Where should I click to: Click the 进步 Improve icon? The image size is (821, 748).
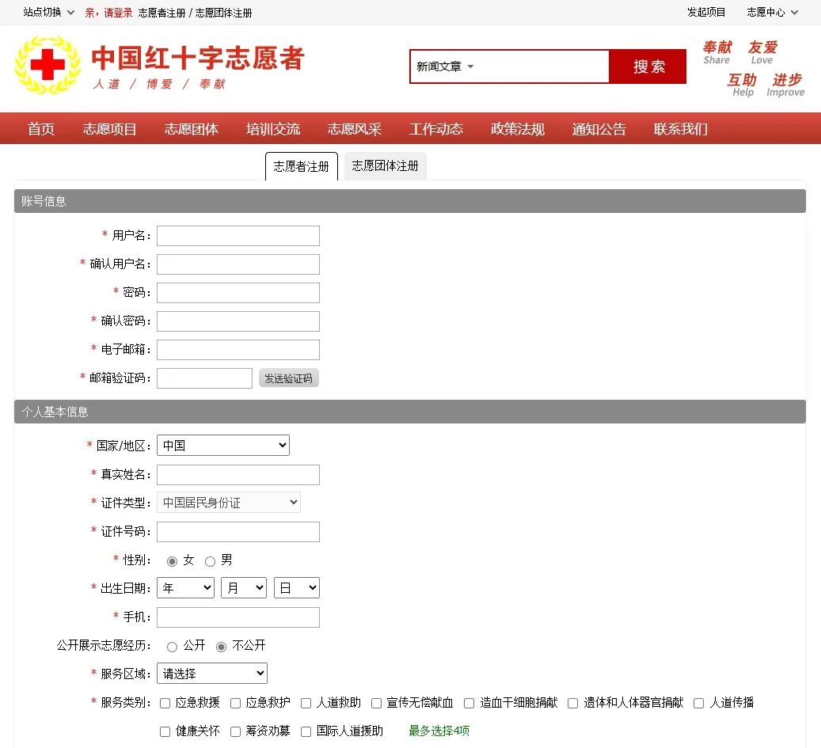pos(785,82)
